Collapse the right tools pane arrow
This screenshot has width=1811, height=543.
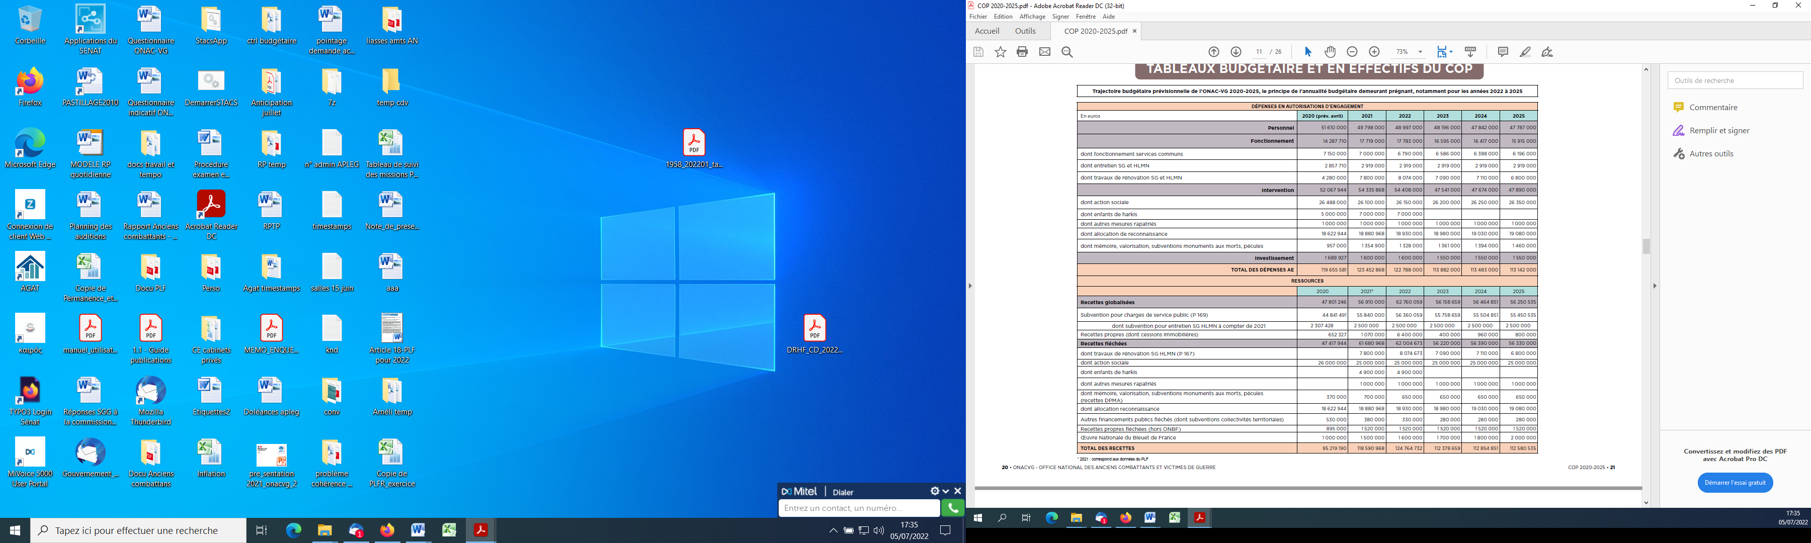click(1654, 286)
